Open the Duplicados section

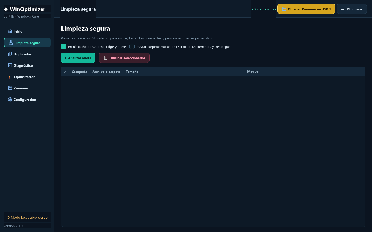27,54
